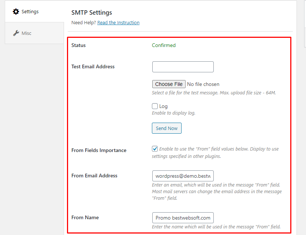Switch to the Misc tab
The image size is (306, 235).
click(x=34, y=33)
